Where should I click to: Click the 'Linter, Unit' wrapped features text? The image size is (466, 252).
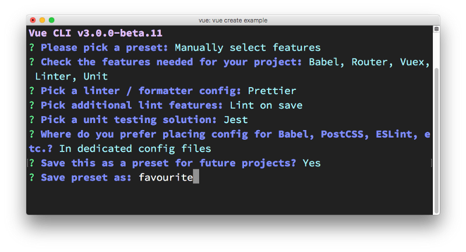71,77
